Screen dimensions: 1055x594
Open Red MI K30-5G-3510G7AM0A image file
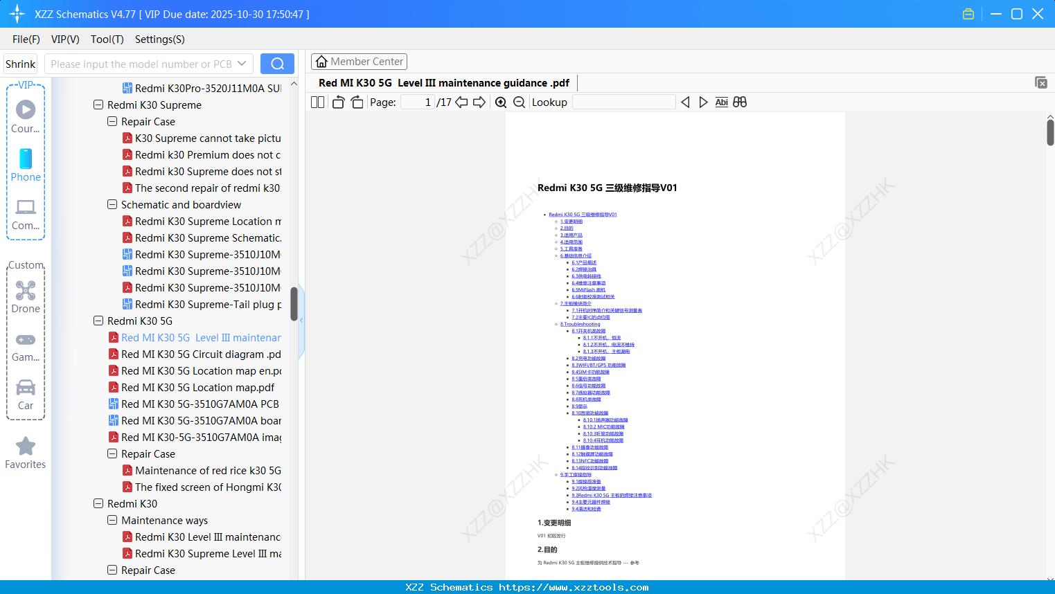pyautogui.click(x=195, y=438)
